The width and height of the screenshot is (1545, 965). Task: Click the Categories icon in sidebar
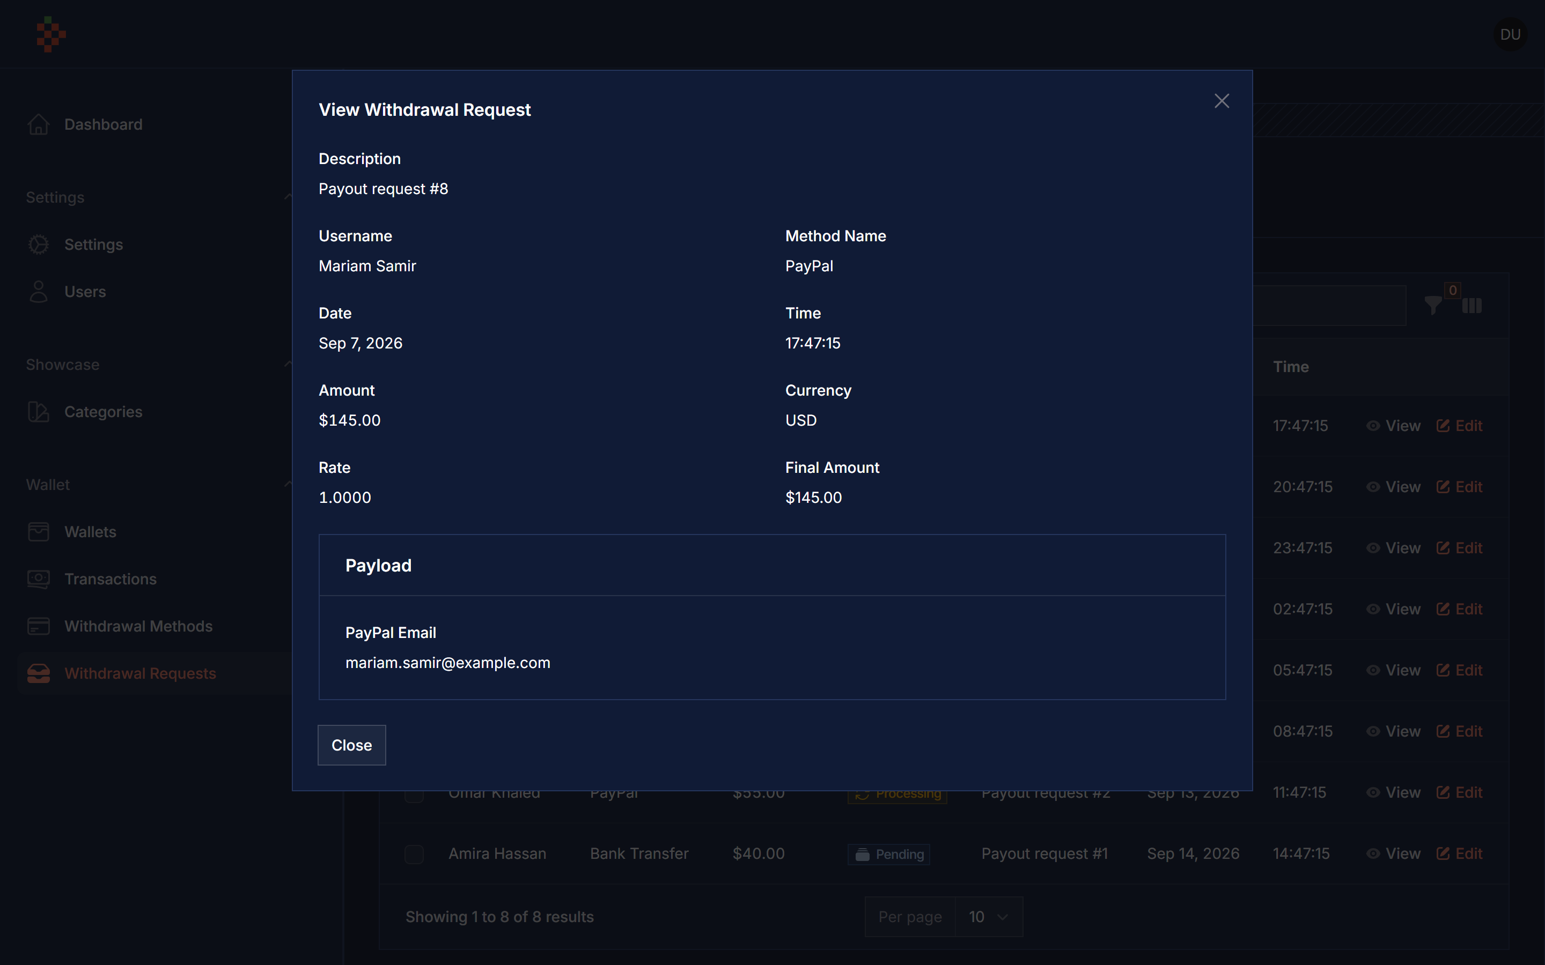click(38, 412)
